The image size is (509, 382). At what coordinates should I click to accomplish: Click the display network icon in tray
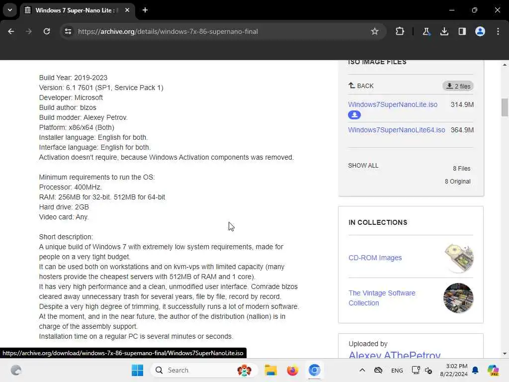pyautogui.click(x=416, y=370)
